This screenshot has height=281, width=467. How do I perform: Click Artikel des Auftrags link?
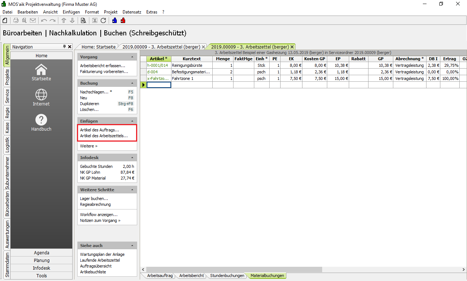pos(99,130)
